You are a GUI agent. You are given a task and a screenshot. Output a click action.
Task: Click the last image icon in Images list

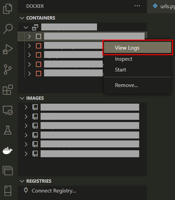click(35, 154)
